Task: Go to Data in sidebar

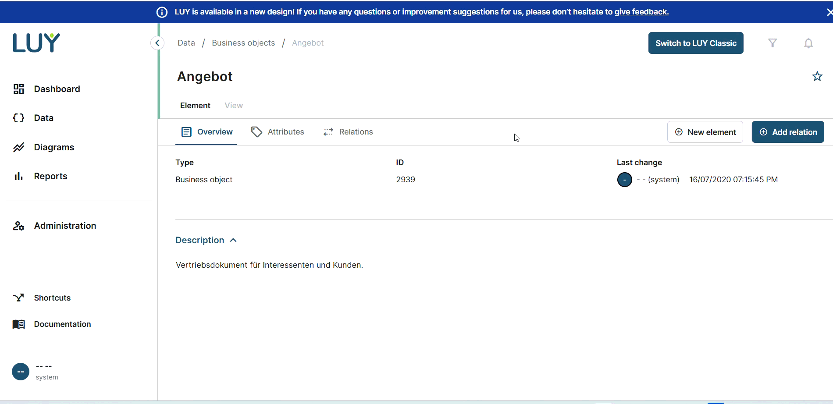Action: tap(43, 118)
